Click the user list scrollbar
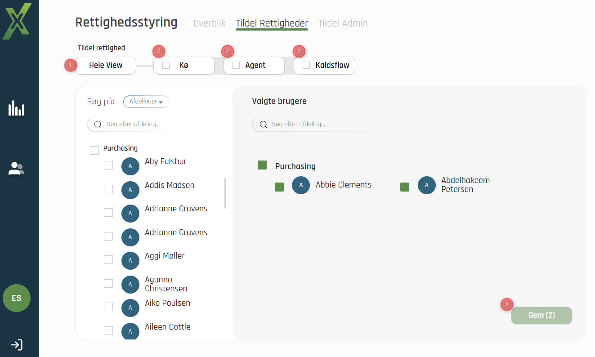The image size is (595, 357). pos(225,193)
